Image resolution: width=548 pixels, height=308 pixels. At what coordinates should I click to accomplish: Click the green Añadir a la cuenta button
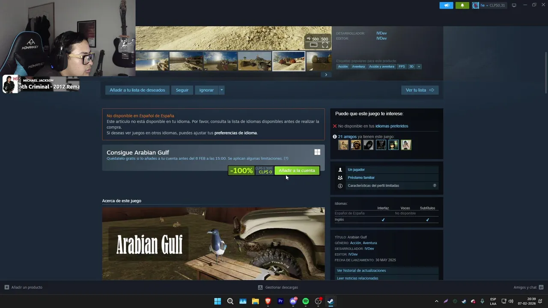click(297, 170)
